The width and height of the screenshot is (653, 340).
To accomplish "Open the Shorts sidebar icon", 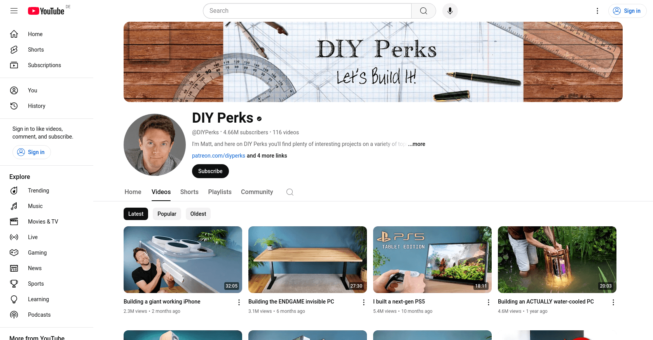I will [14, 50].
